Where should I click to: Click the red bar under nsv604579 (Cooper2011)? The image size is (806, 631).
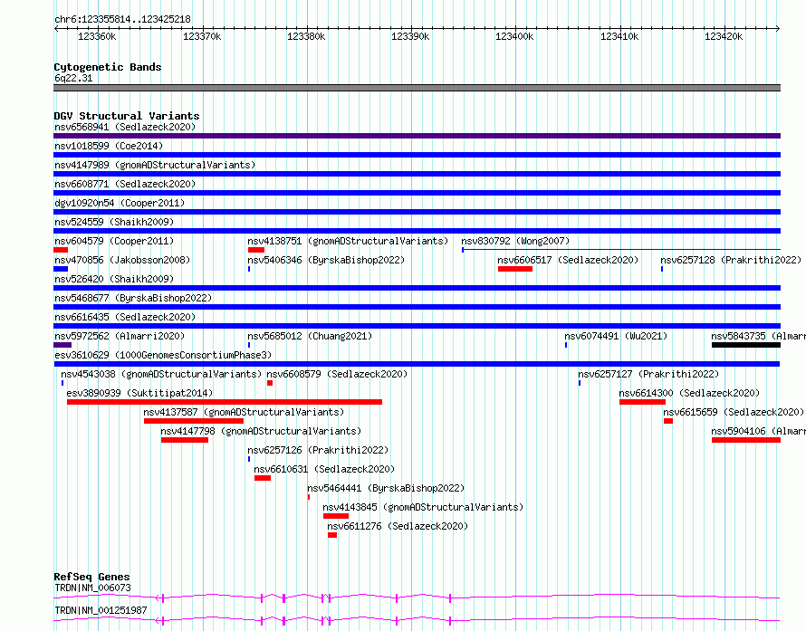61,250
